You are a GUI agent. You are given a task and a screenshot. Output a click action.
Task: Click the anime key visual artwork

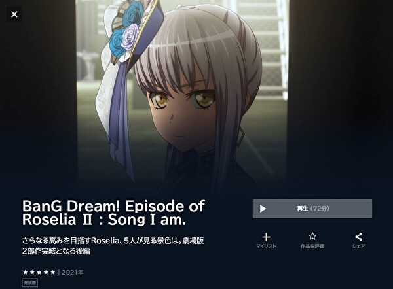coord(182,95)
